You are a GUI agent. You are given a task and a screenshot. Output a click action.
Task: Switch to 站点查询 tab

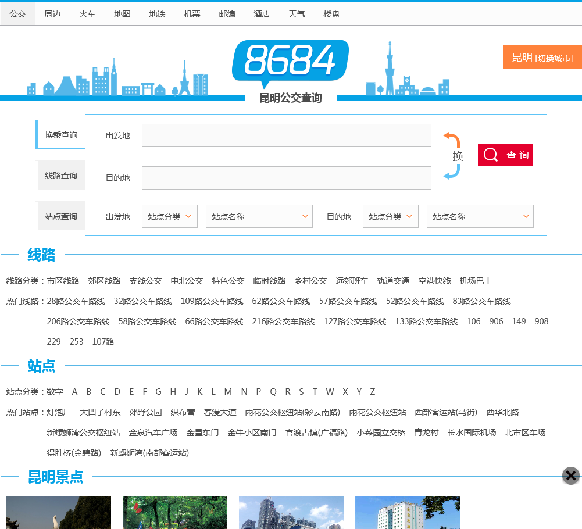pyautogui.click(x=61, y=216)
